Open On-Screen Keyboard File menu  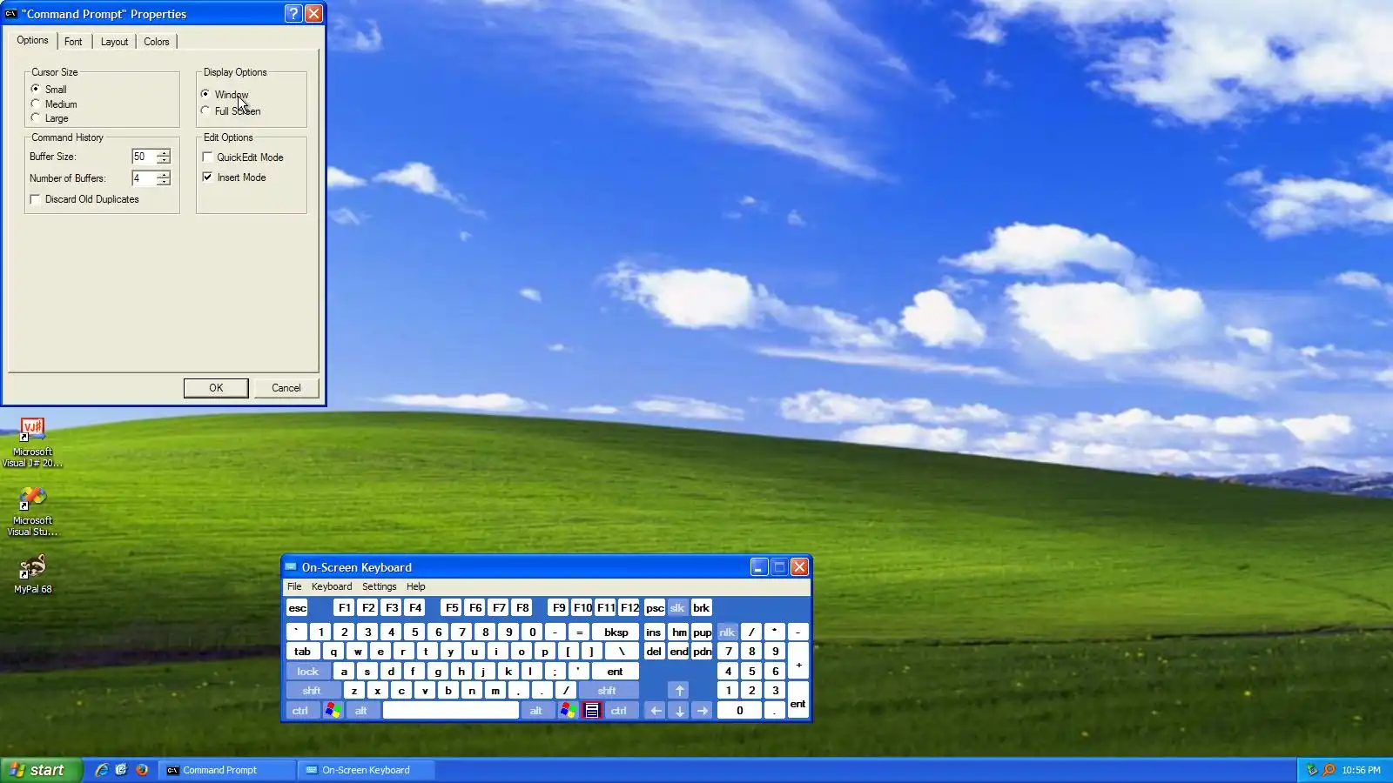pyautogui.click(x=294, y=586)
